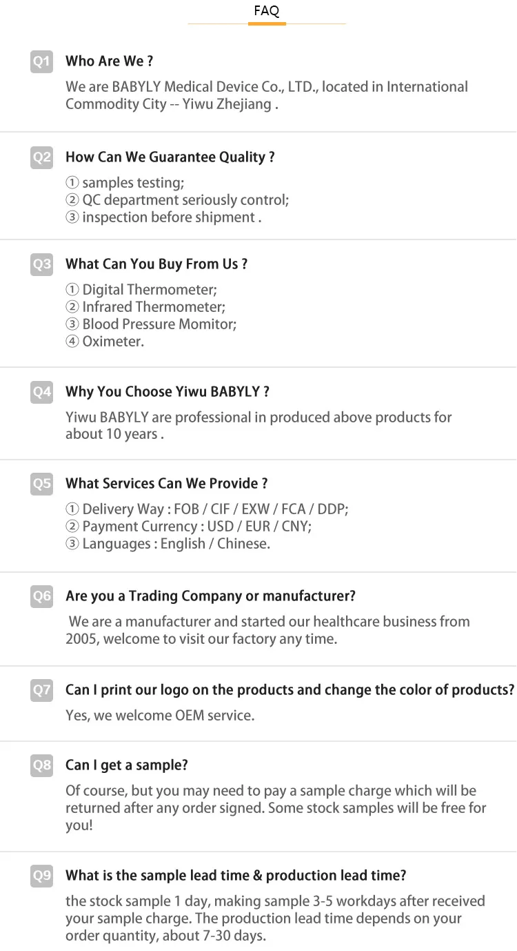Click the 'Yes, we welcome OEM service.' answer
Viewport: 517px width, 951px height.
160,716
